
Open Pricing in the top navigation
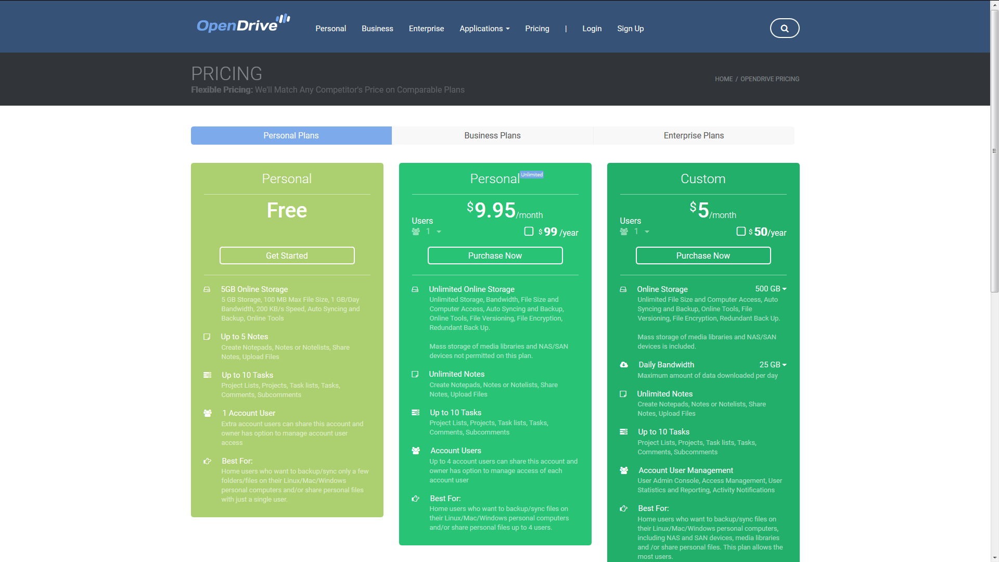[x=537, y=29]
